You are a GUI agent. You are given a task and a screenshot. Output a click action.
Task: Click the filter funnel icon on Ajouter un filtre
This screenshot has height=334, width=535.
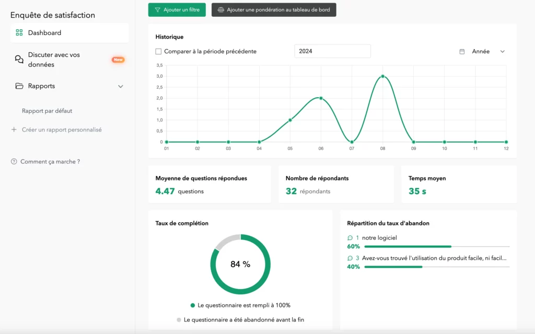tap(158, 9)
